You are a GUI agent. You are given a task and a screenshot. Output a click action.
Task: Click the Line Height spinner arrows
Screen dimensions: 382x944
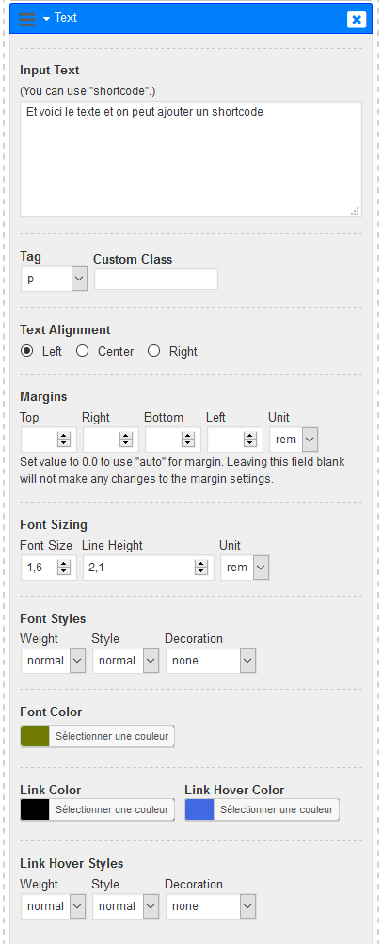pyautogui.click(x=201, y=568)
